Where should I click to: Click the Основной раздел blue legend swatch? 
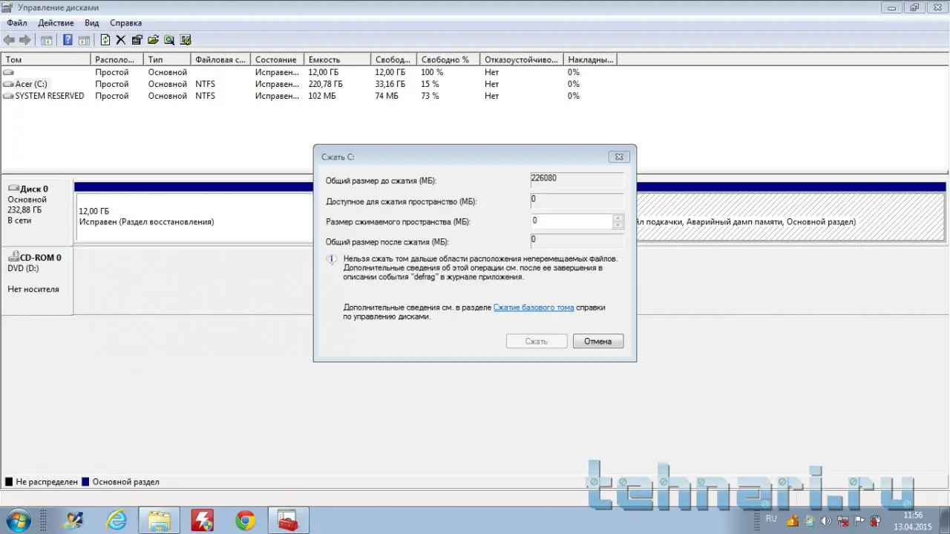click(x=85, y=481)
